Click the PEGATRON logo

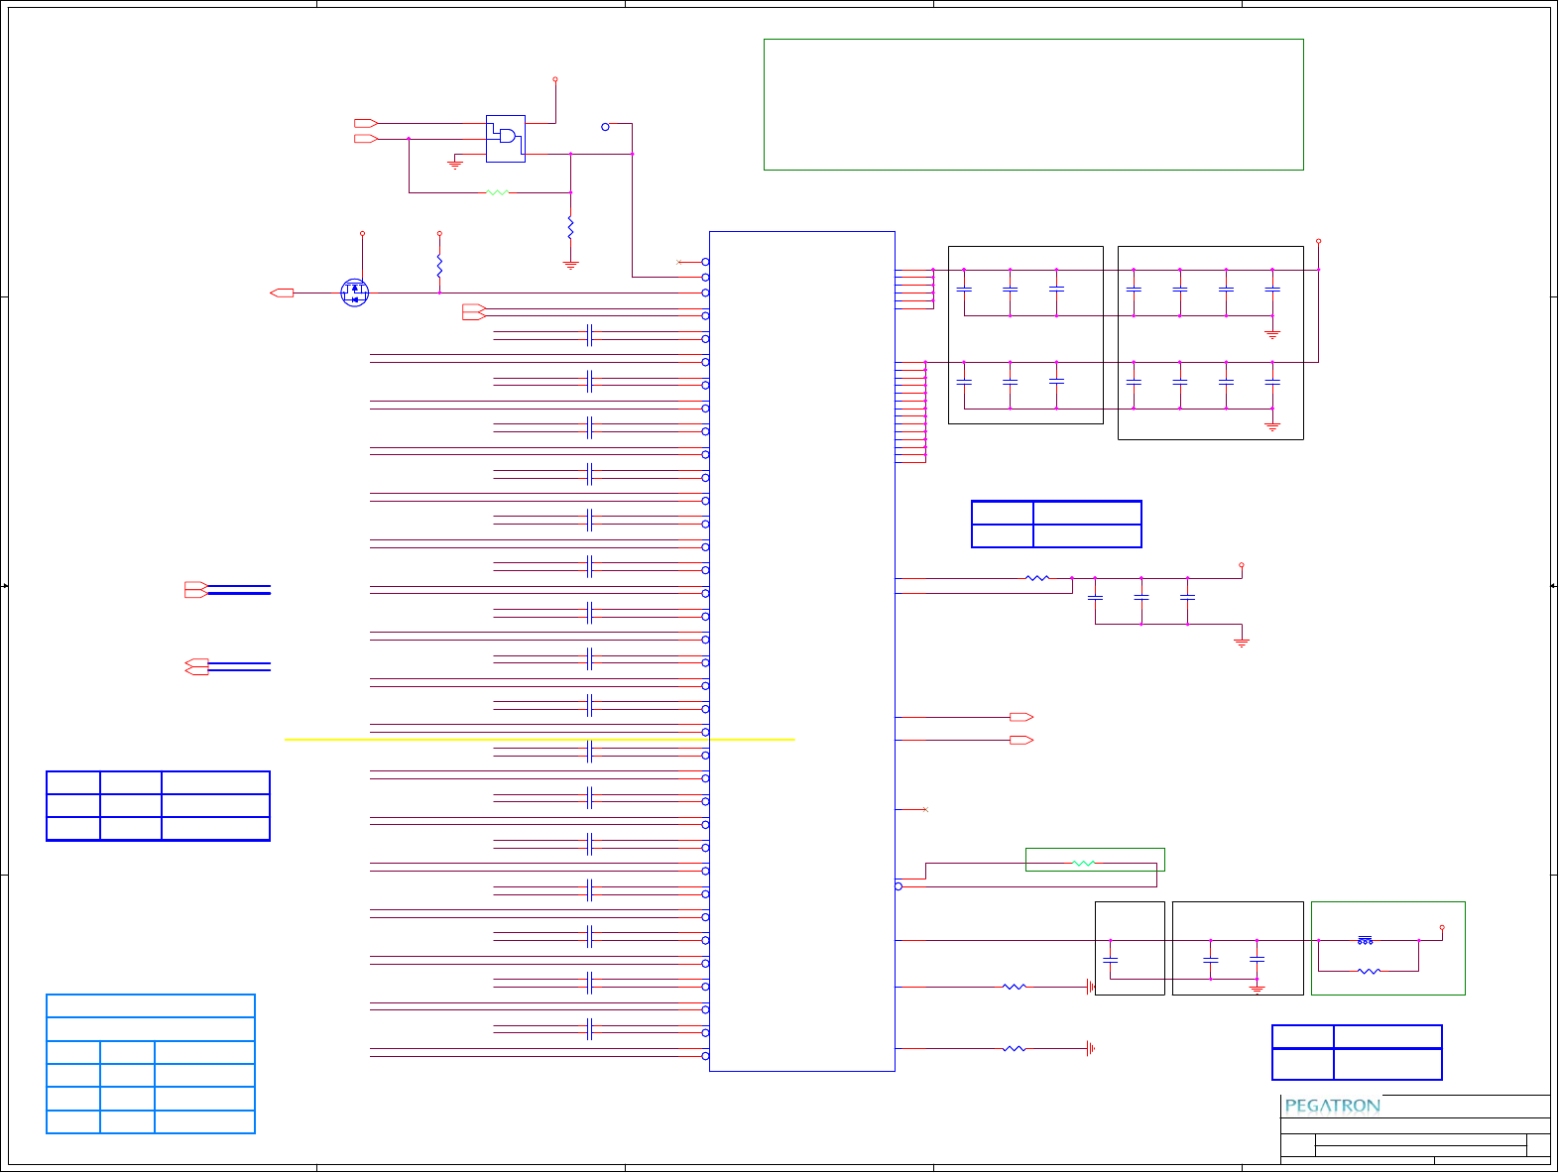coord(1332,1106)
